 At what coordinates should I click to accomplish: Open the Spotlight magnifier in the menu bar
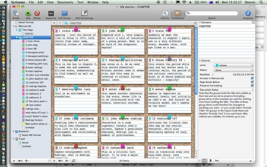point(261,2)
